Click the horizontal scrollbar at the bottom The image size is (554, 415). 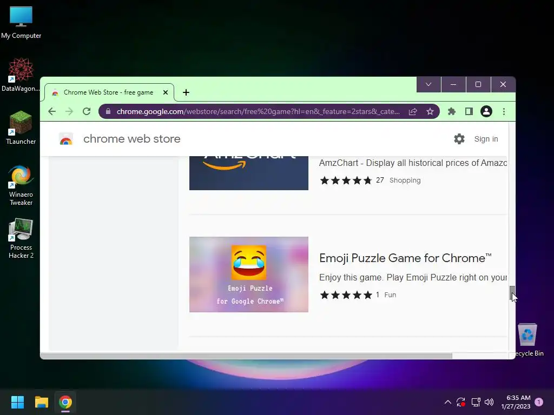(x=246, y=356)
